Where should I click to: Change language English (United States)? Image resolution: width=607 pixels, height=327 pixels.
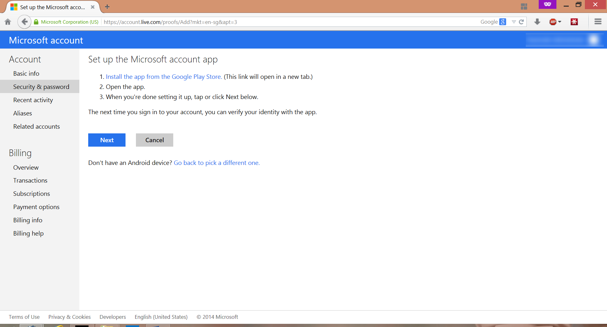pyautogui.click(x=161, y=317)
